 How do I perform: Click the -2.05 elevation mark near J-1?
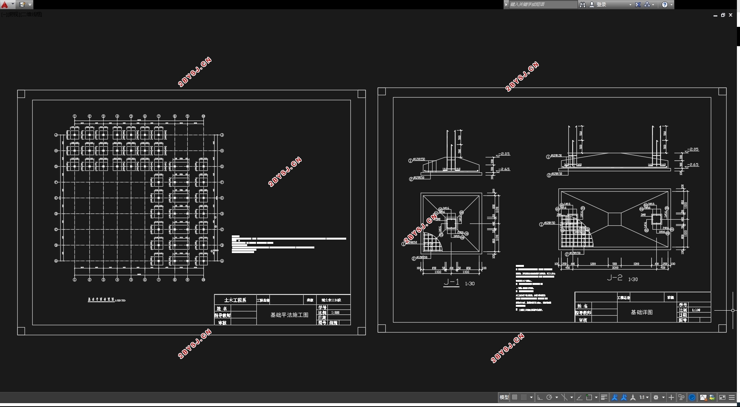coord(504,154)
